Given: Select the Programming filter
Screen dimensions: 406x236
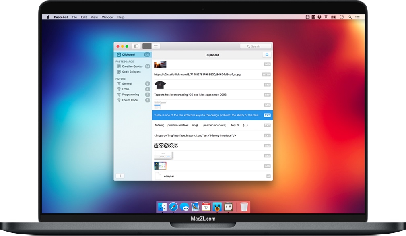Looking at the screenshot, I should [x=133, y=95].
